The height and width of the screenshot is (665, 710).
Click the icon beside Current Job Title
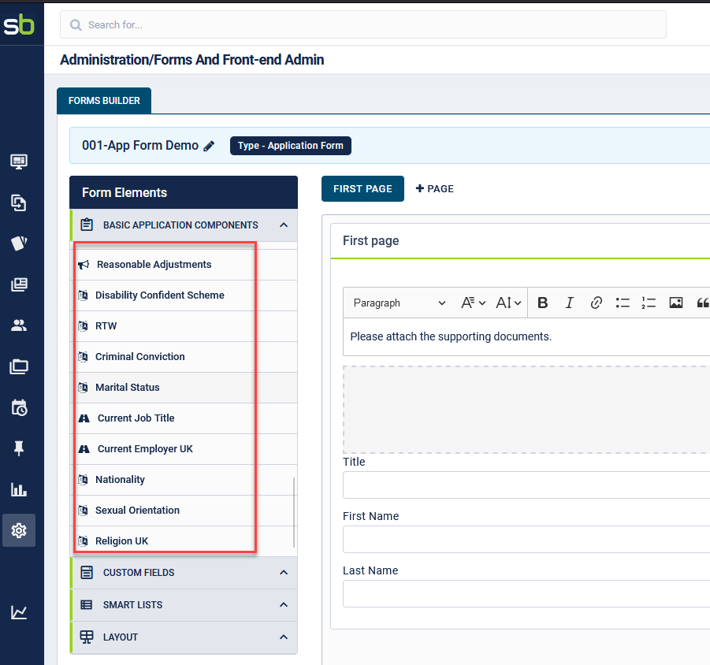(84, 418)
